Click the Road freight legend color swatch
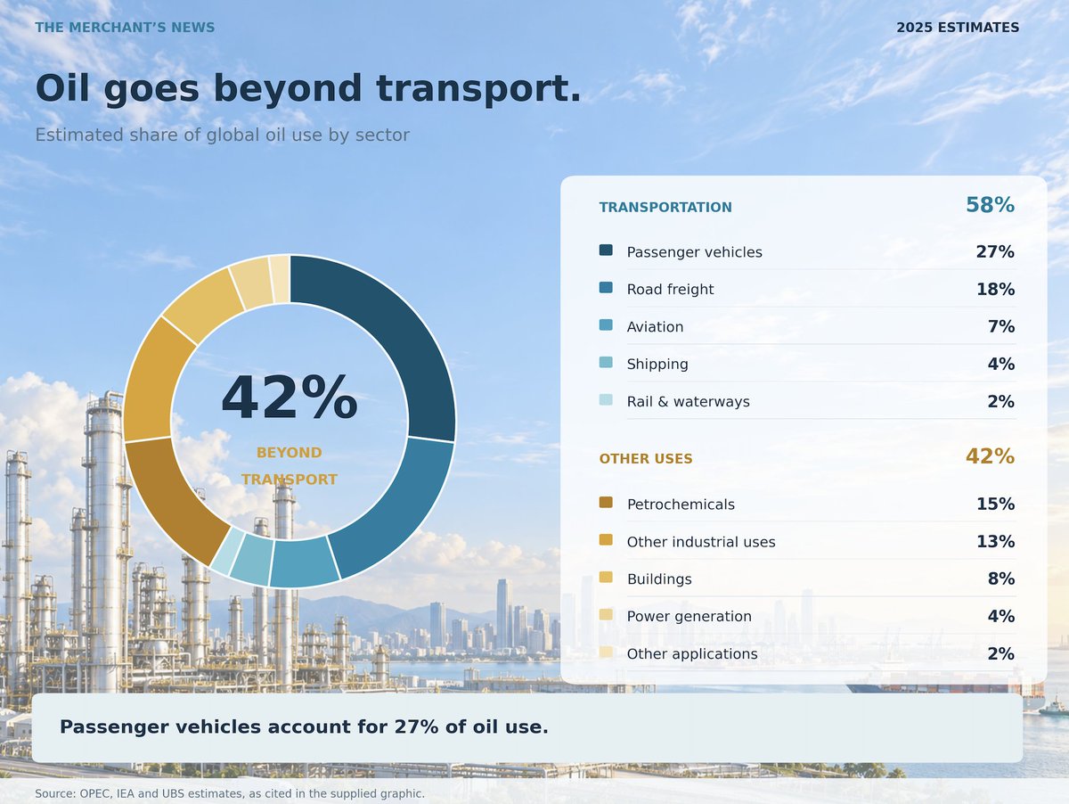Screen dimensions: 1069x804 [606, 289]
